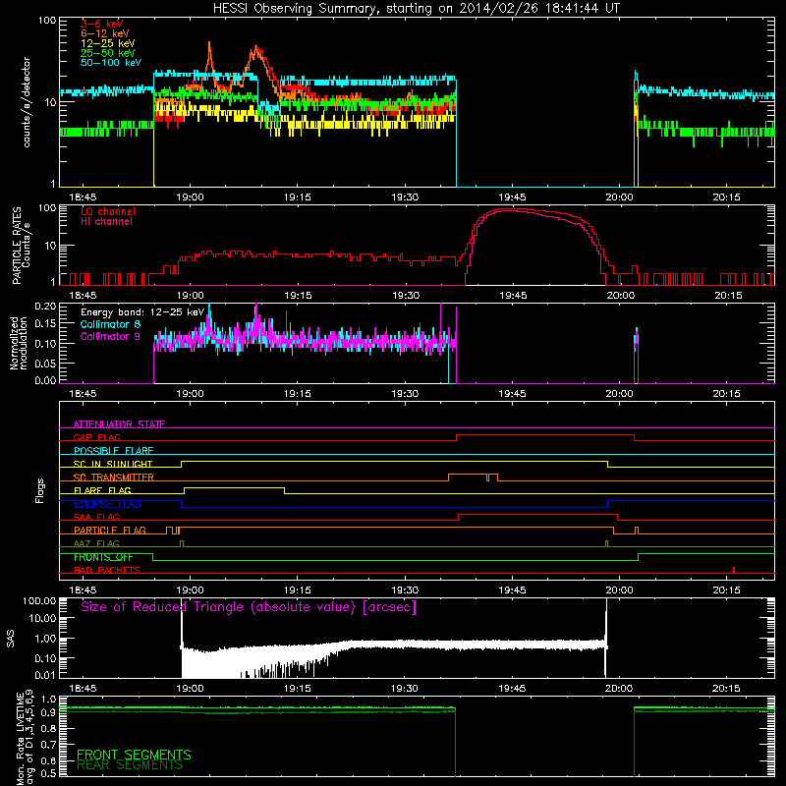The image size is (786, 786).
Task: Click the ECLIPSE_FLAG label
Action: [x=107, y=504]
